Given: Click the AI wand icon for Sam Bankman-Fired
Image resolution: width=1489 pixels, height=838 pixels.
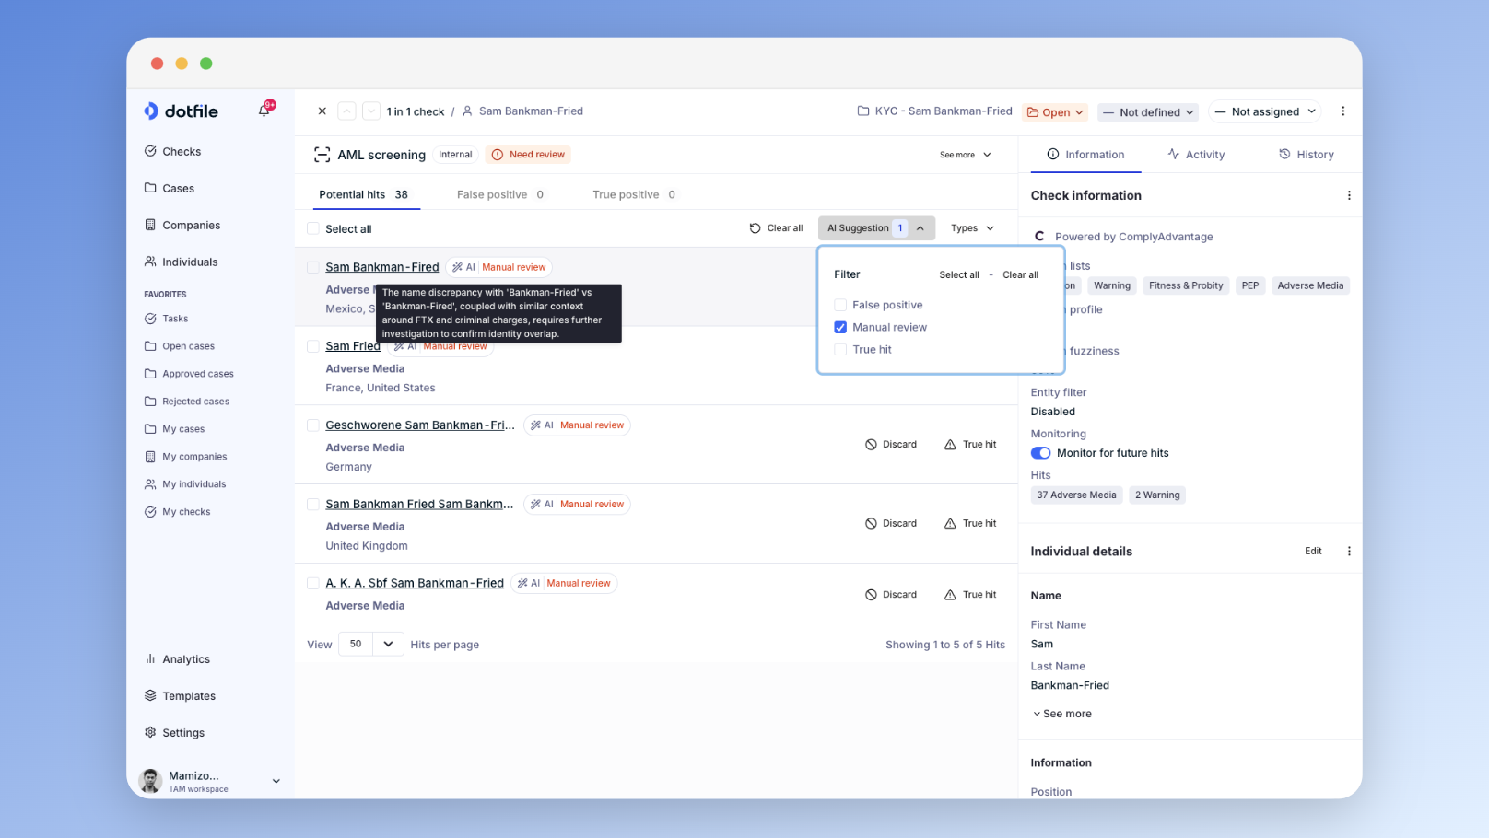Looking at the screenshot, I should [457, 268].
